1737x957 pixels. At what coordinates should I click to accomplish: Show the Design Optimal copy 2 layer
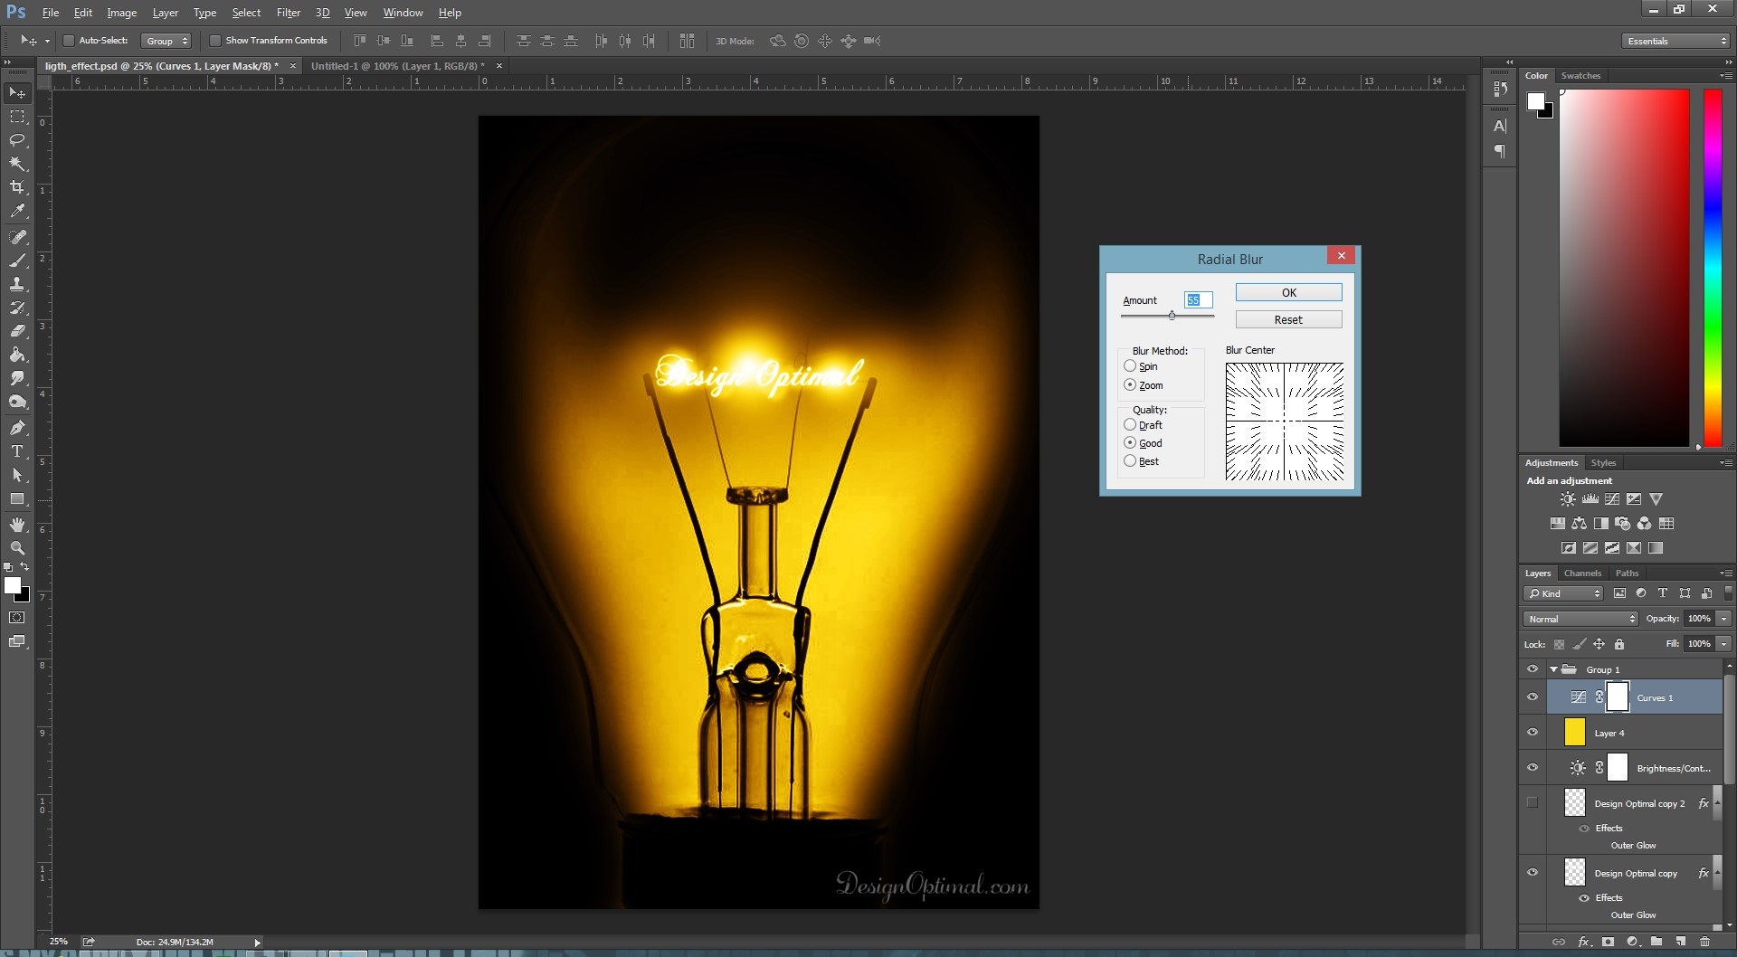(x=1533, y=802)
